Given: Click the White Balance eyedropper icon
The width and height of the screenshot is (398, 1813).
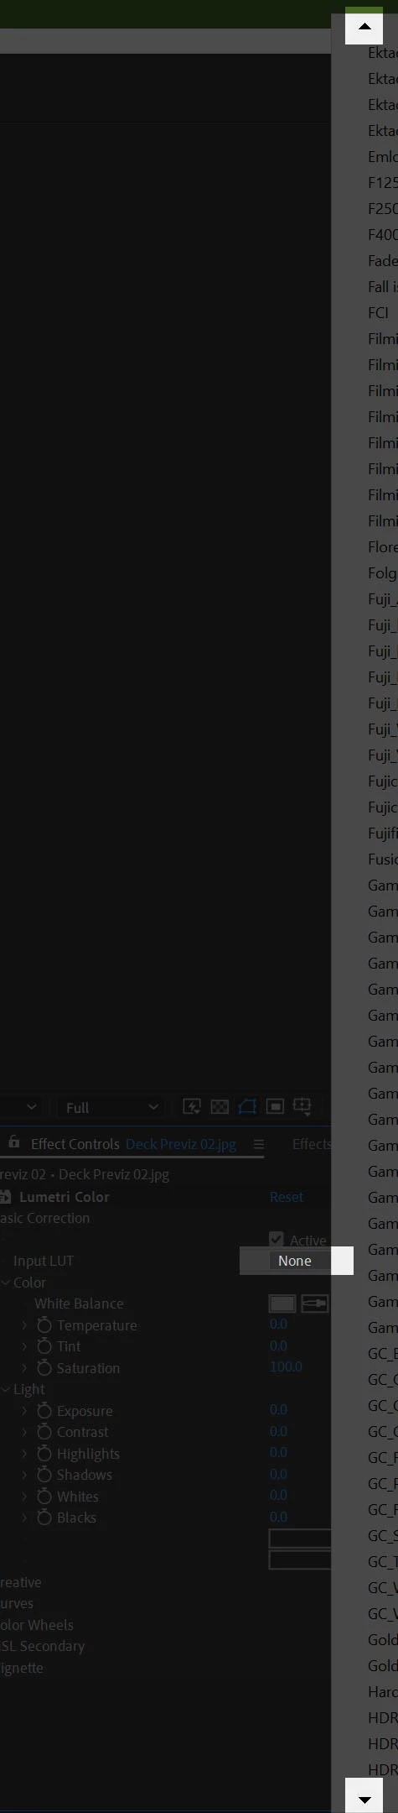Looking at the screenshot, I should [x=314, y=1304].
